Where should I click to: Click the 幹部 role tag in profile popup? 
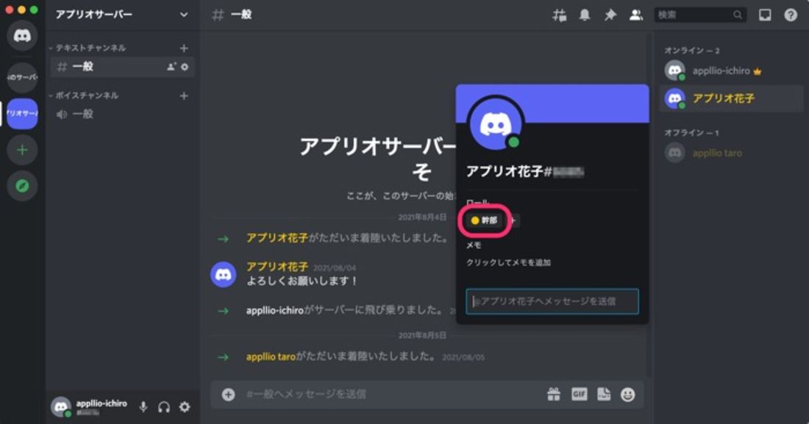point(485,220)
